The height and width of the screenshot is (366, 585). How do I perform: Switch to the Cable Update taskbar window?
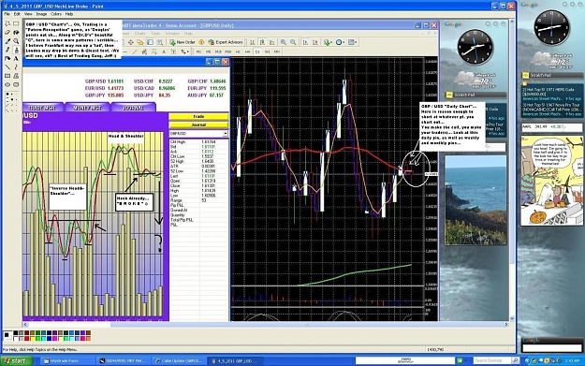point(179,360)
